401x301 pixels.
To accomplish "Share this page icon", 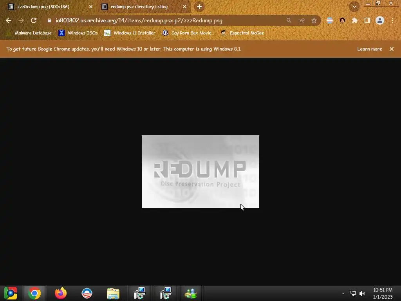I will click(x=302, y=20).
